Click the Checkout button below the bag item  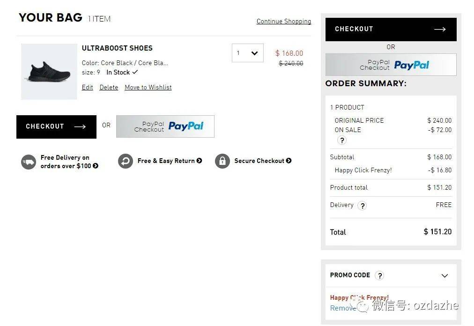tap(57, 127)
